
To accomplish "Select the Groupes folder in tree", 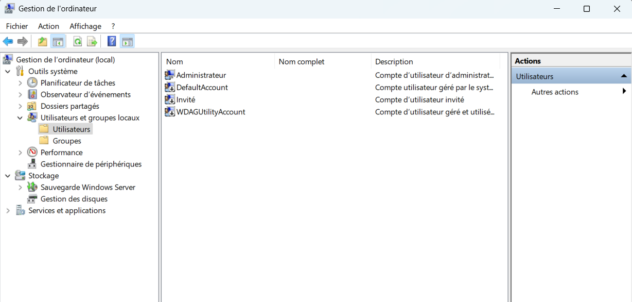I will coord(67,141).
